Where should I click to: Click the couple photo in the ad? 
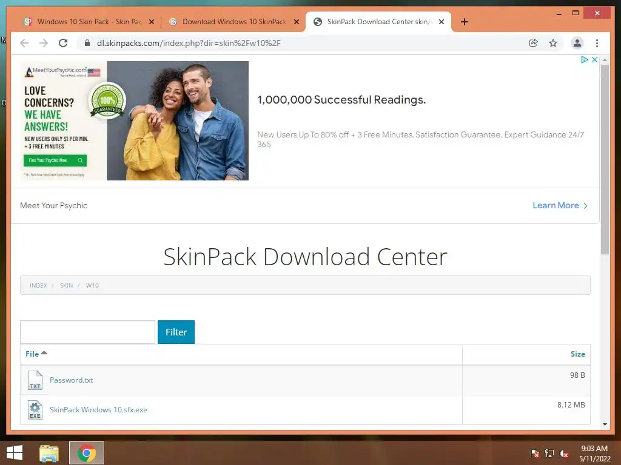pos(178,120)
